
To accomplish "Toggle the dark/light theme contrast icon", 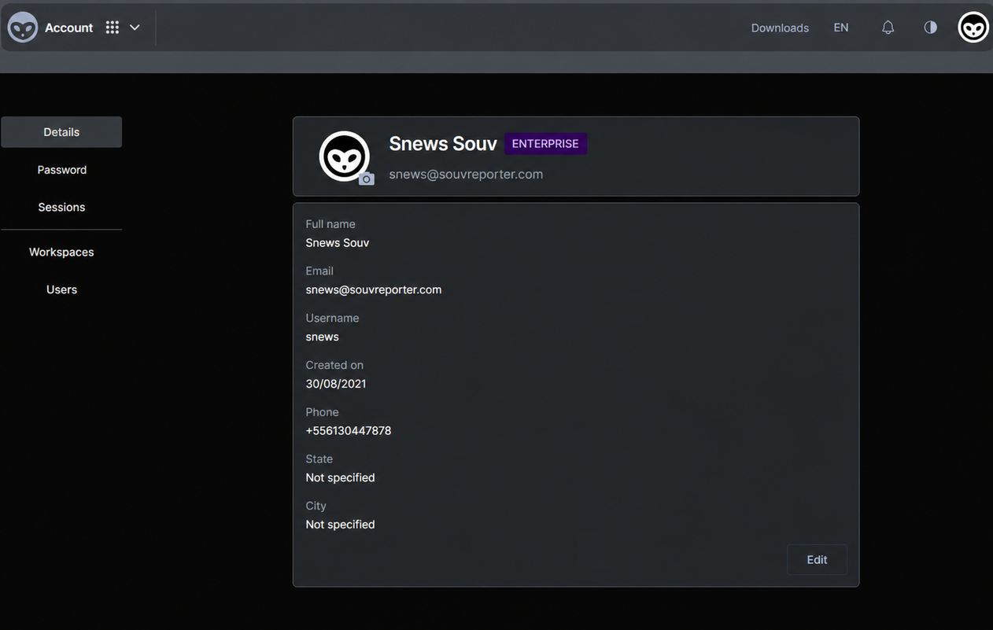I will coord(930,28).
